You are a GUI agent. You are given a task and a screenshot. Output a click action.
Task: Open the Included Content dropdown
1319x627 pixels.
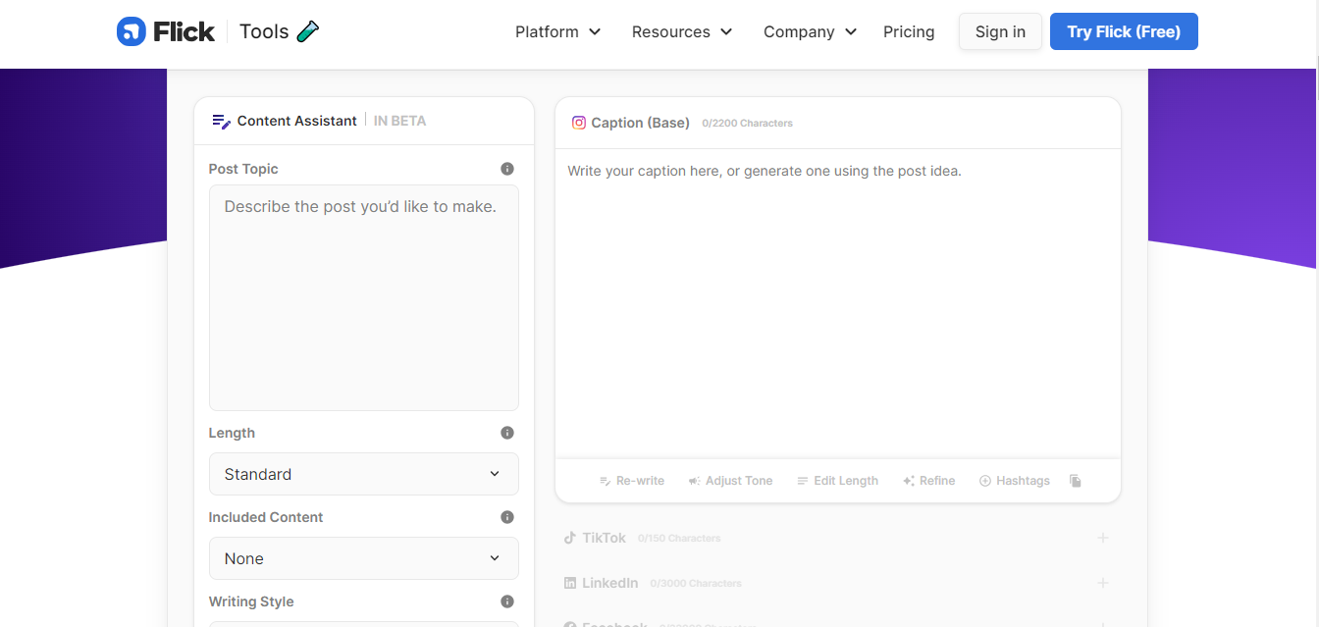(x=364, y=558)
